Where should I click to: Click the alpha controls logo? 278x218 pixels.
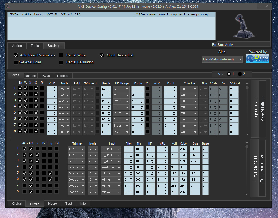point(257,59)
